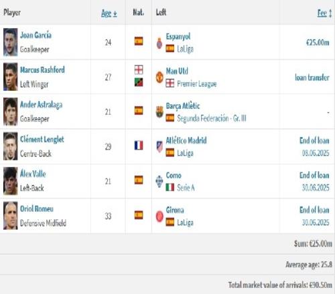335x294 pixels.
Task: Click the Espanyol club crest icon
Action: coord(159,43)
